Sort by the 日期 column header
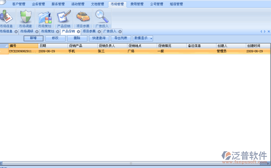 (x=53, y=46)
